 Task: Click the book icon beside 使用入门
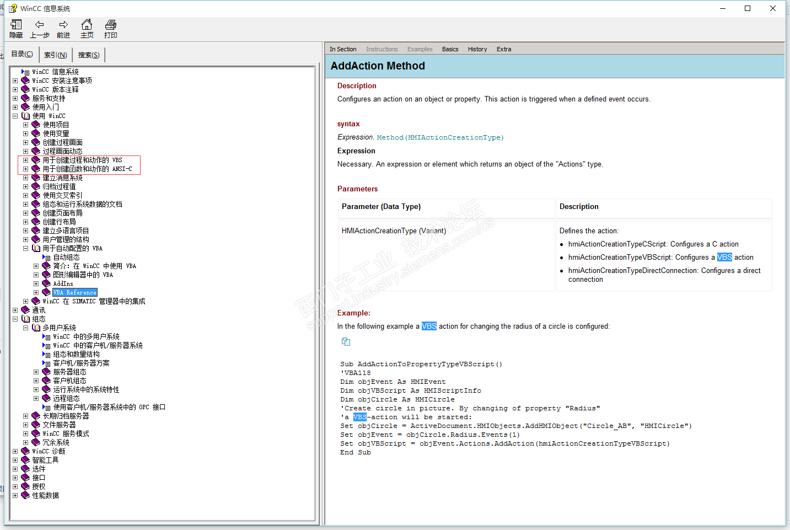pyautogui.click(x=25, y=107)
